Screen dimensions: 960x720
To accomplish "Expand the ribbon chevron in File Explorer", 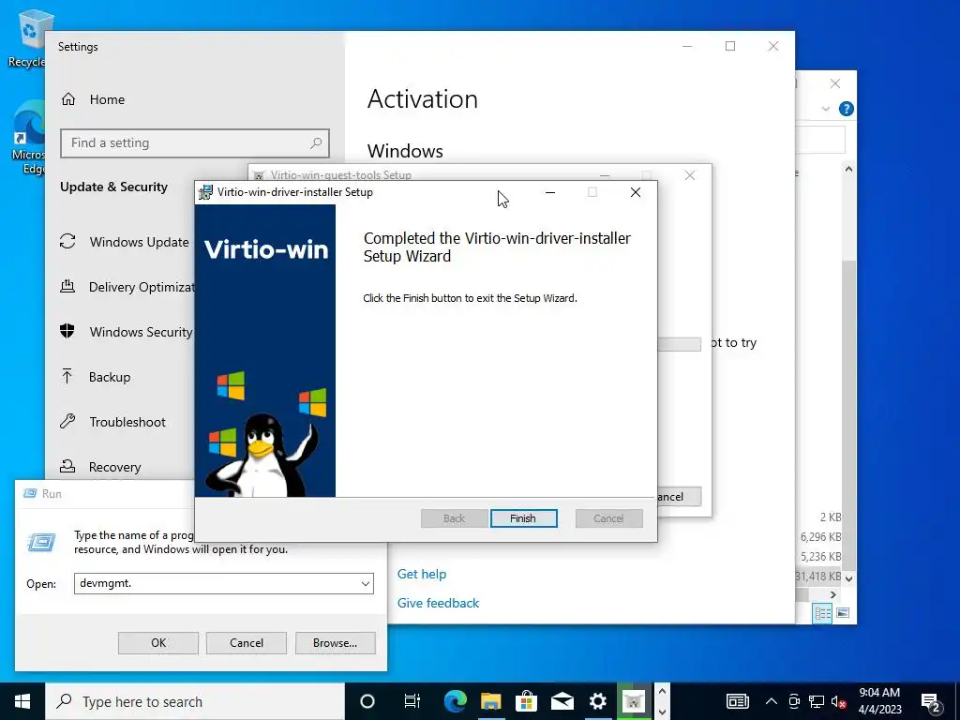I will click(x=825, y=109).
